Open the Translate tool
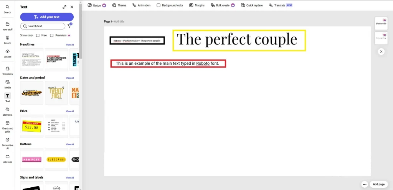This screenshot has height=190, width=393. click(x=281, y=5)
